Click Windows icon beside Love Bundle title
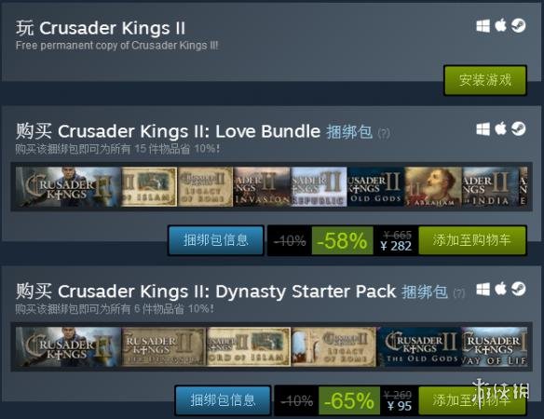The image size is (544, 419). point(483,129)
